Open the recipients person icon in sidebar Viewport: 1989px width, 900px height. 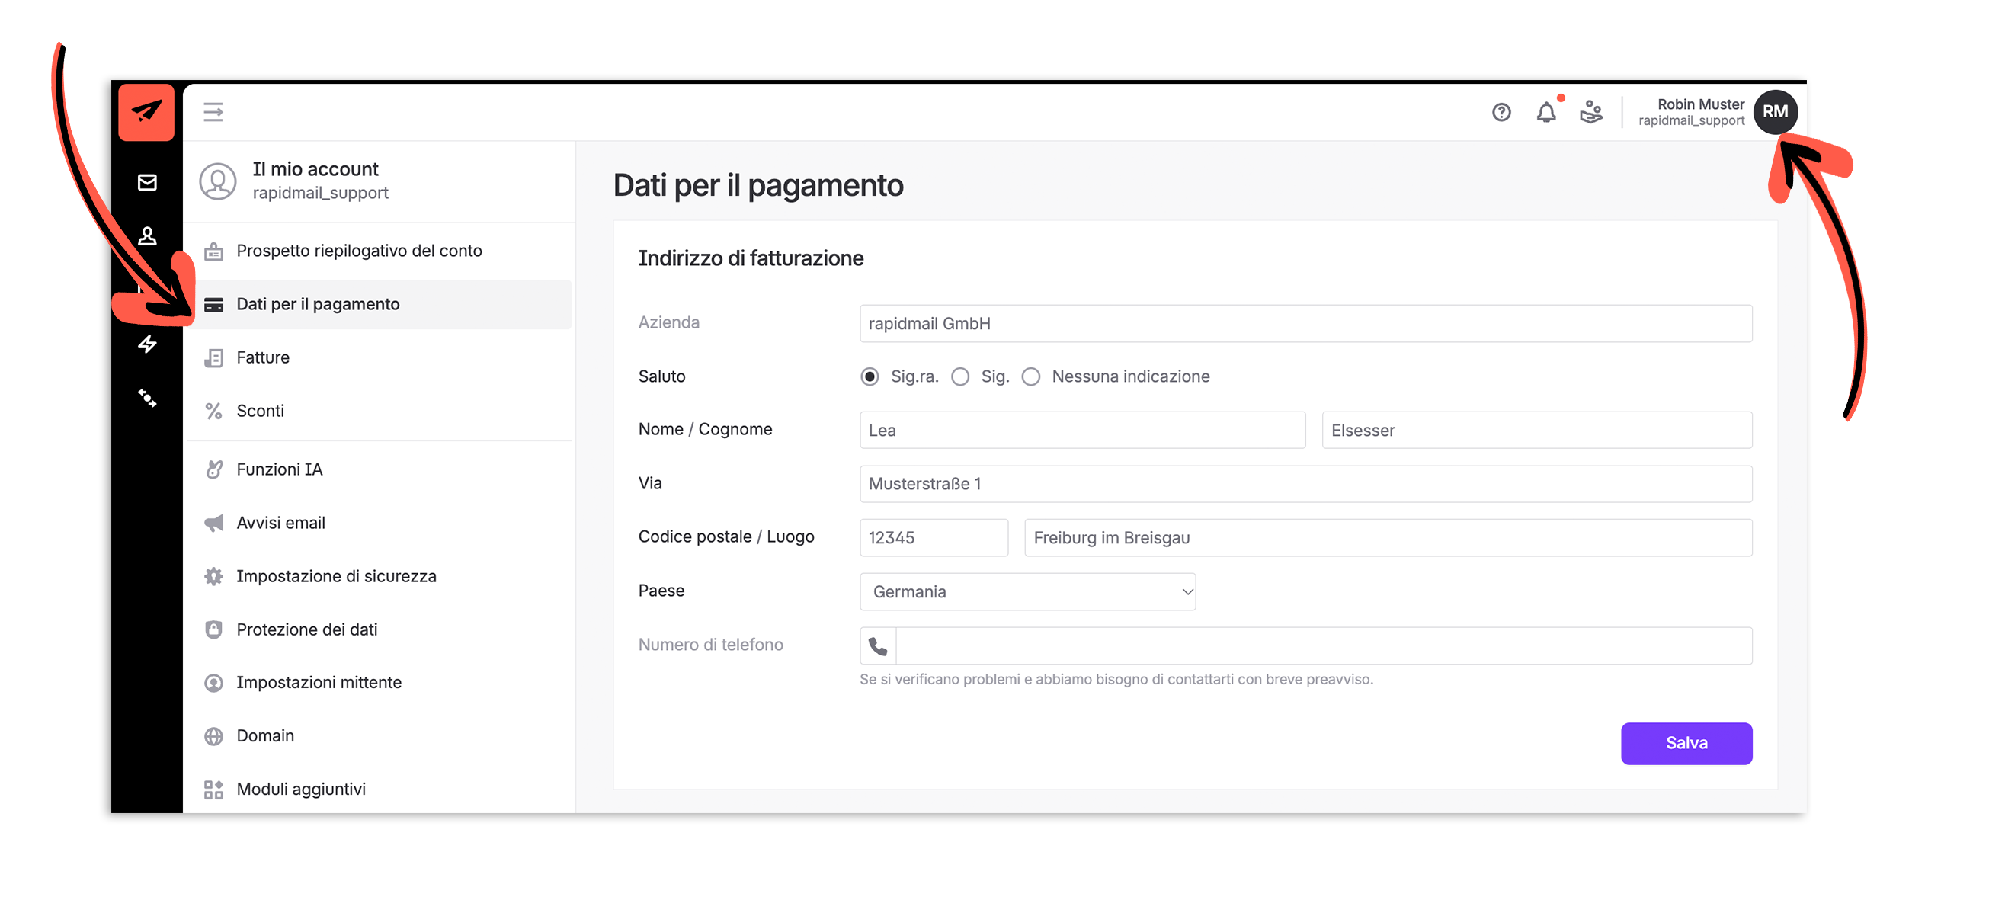147,235
